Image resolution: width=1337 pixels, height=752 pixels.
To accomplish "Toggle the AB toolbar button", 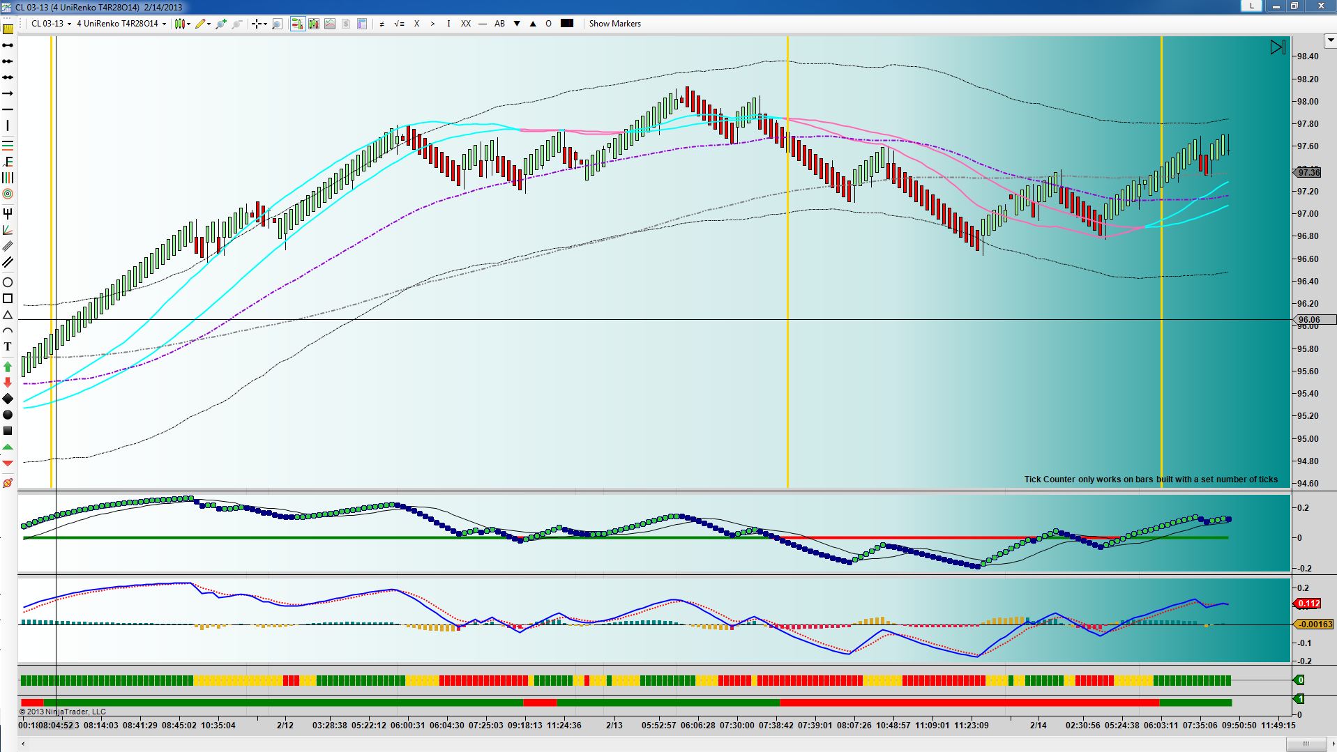I will pos(499,24).
